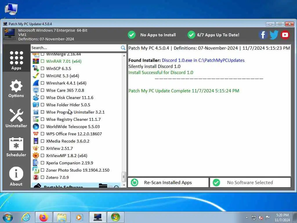Click the WinRAR app icon

tap(36, 61)
